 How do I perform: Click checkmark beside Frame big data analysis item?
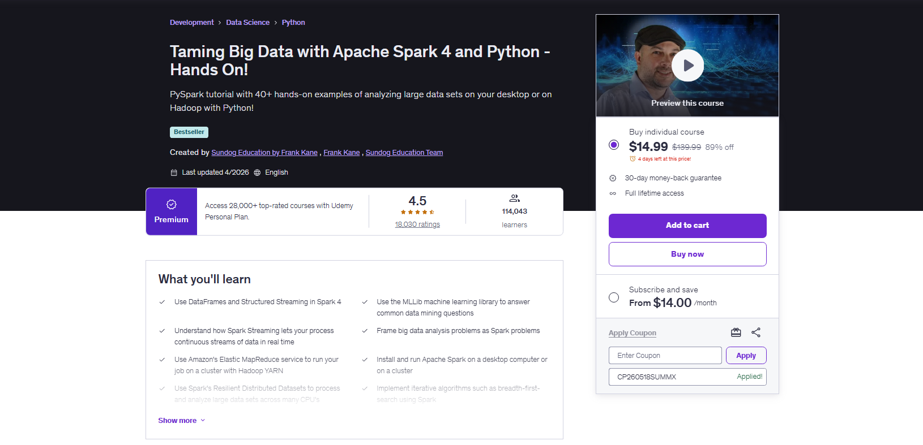pyautogui.click(x=365, y=331)
